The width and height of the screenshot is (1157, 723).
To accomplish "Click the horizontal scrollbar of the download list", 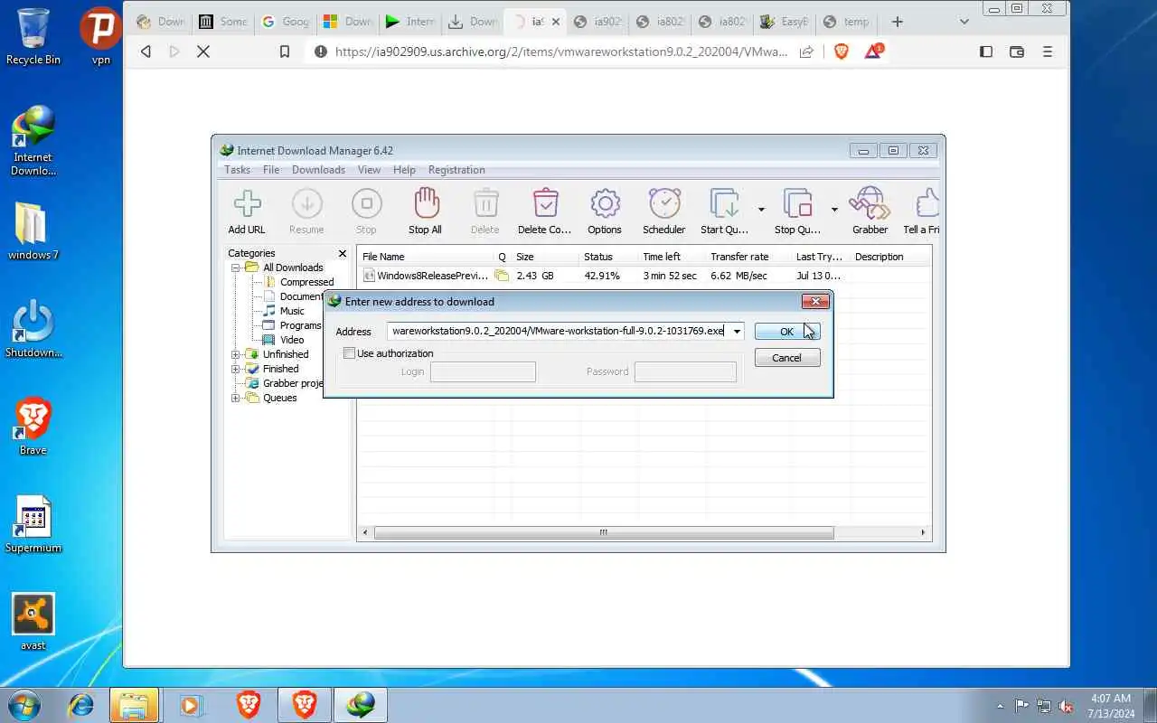I will [604, 532].
